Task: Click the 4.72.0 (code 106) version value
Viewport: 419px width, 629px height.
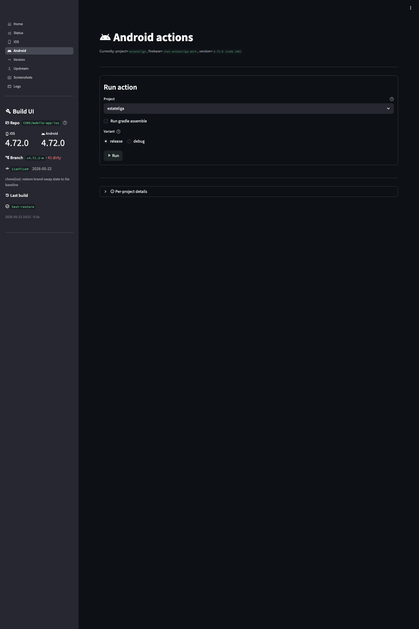Action: (x=227, y=51)
